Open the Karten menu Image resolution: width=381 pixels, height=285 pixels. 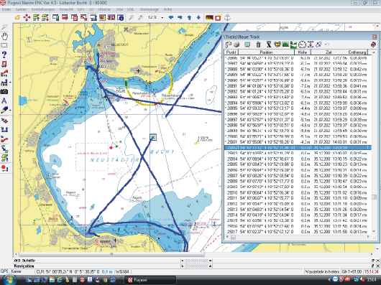pos(21,9)
